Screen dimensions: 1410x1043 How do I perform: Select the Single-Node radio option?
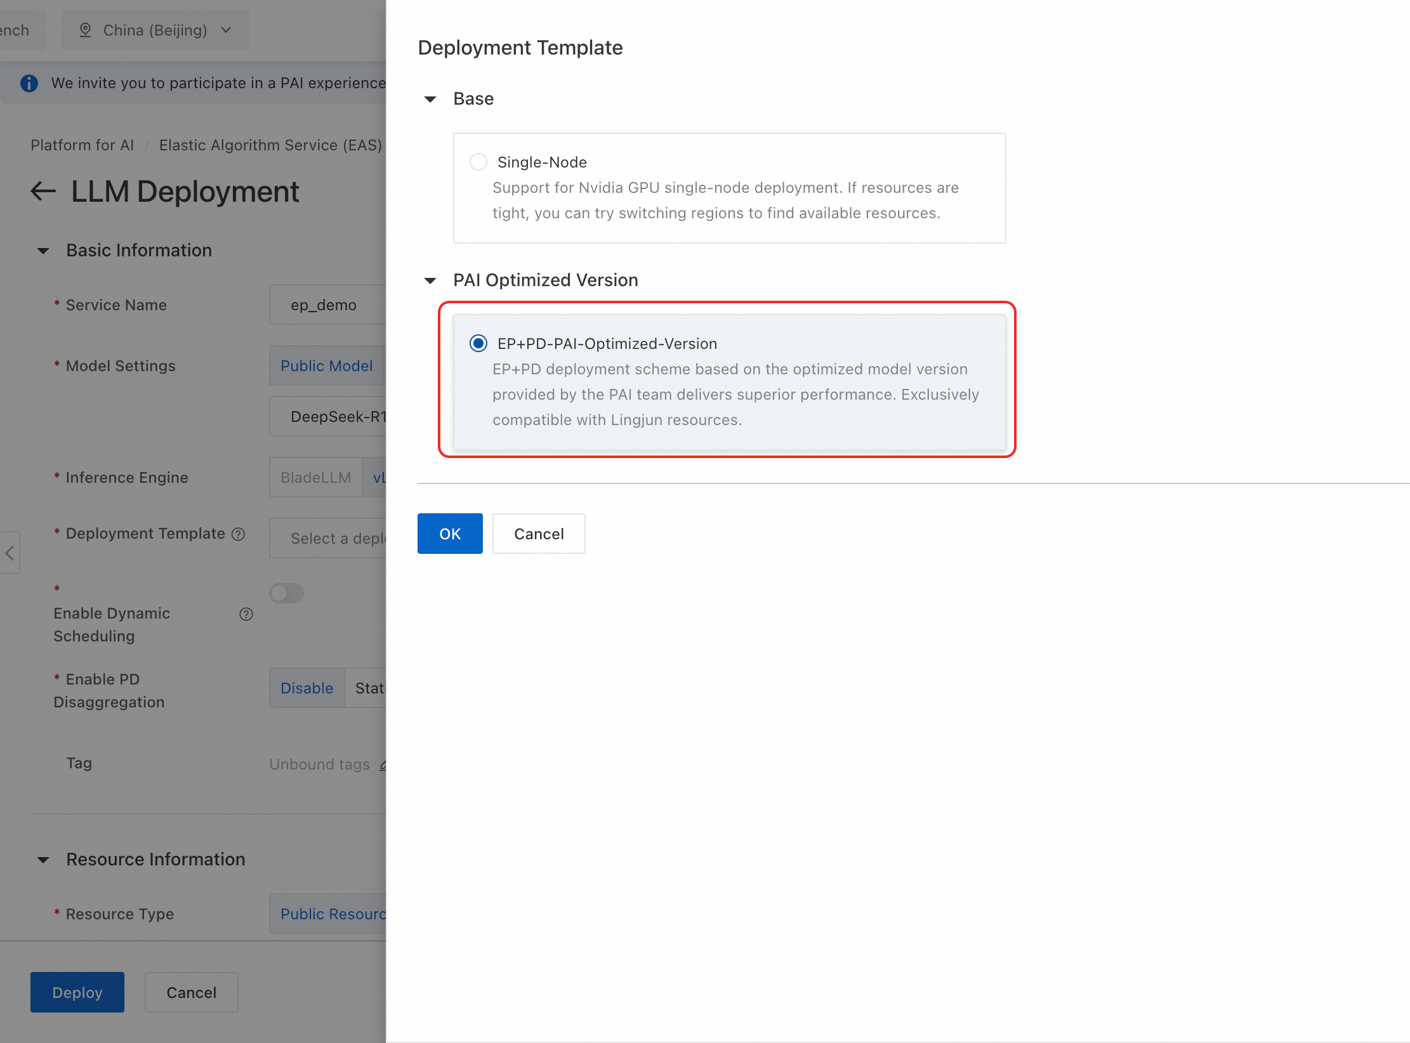pos(478,162)
